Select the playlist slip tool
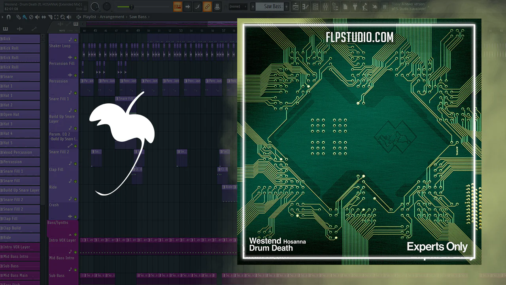Viewport: 506px width, 285px height. tap(44, 17)
